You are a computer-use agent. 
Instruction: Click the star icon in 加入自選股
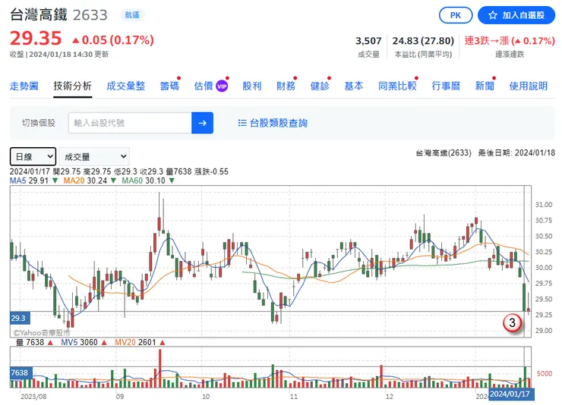pos(493,15)
